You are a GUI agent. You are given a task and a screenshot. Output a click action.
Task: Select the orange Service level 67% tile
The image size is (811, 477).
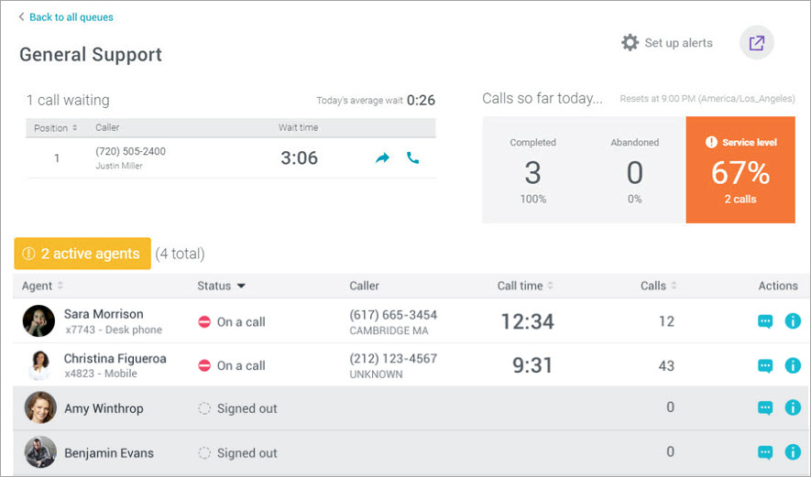(x=740, y=169)
